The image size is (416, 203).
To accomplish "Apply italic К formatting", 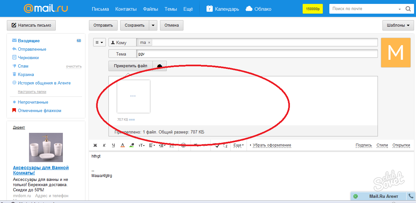I will point(104,146).
